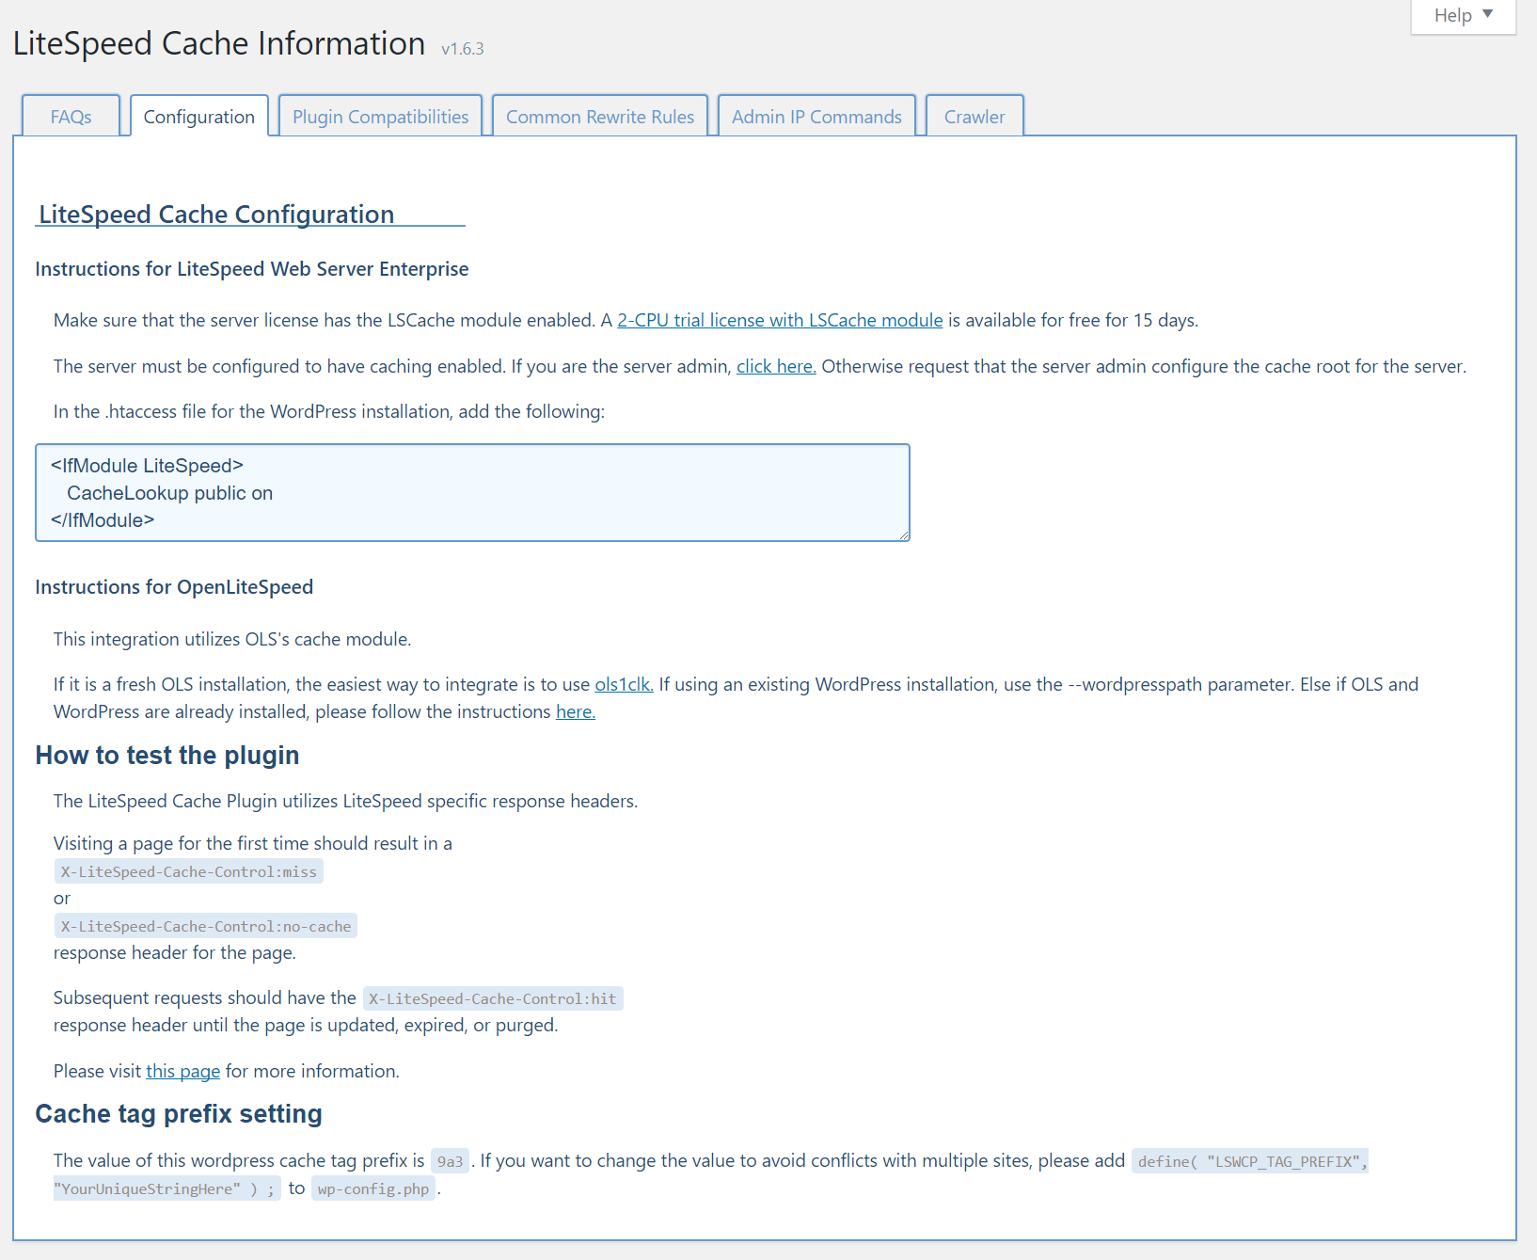Image resolution: width=1537 pixels, height=1260 pixels.
Task: Click the LiteSpeed Cache Configuration heading
Action: point(216,215)
